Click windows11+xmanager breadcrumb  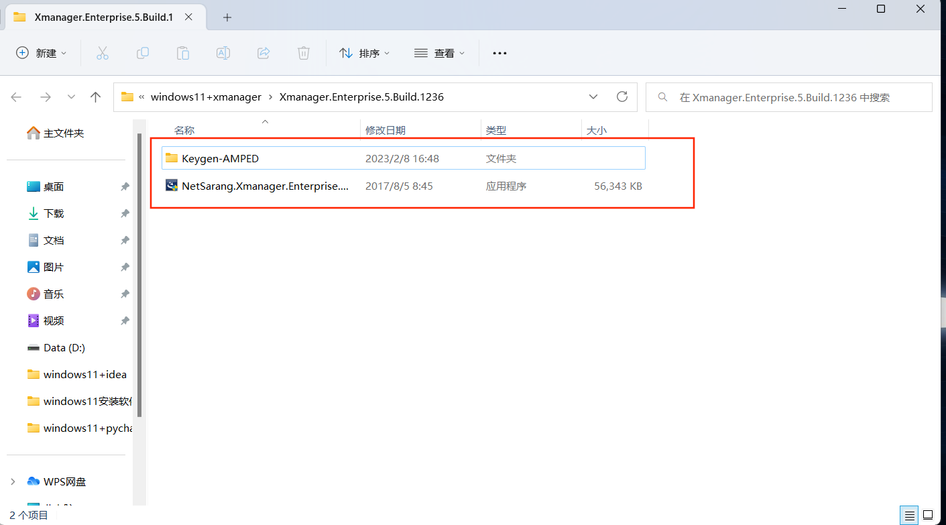click(206, 97)
